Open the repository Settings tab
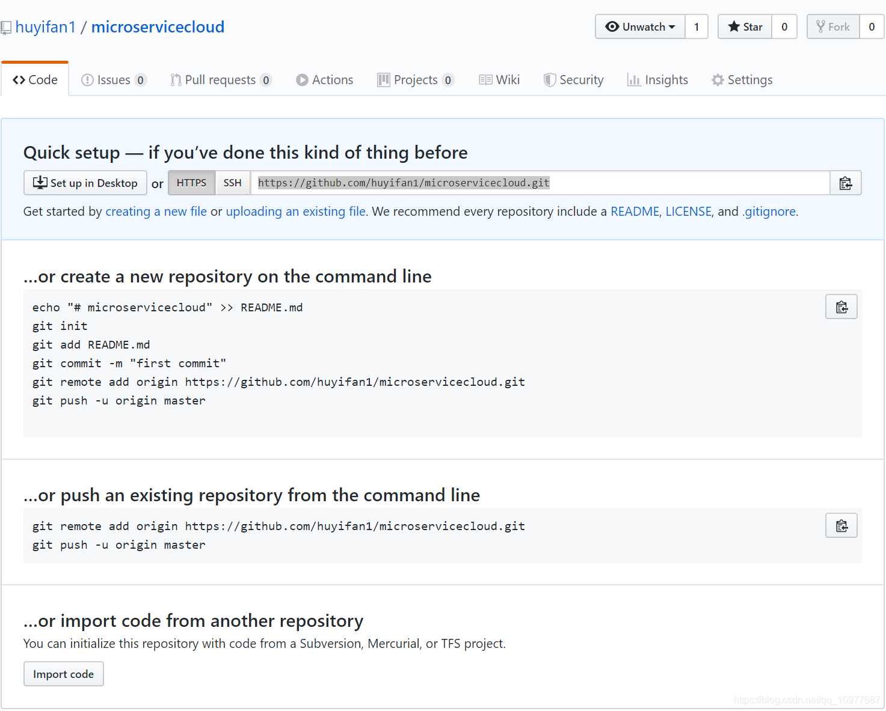The image size is (886, 711). [x=742, y=80]
